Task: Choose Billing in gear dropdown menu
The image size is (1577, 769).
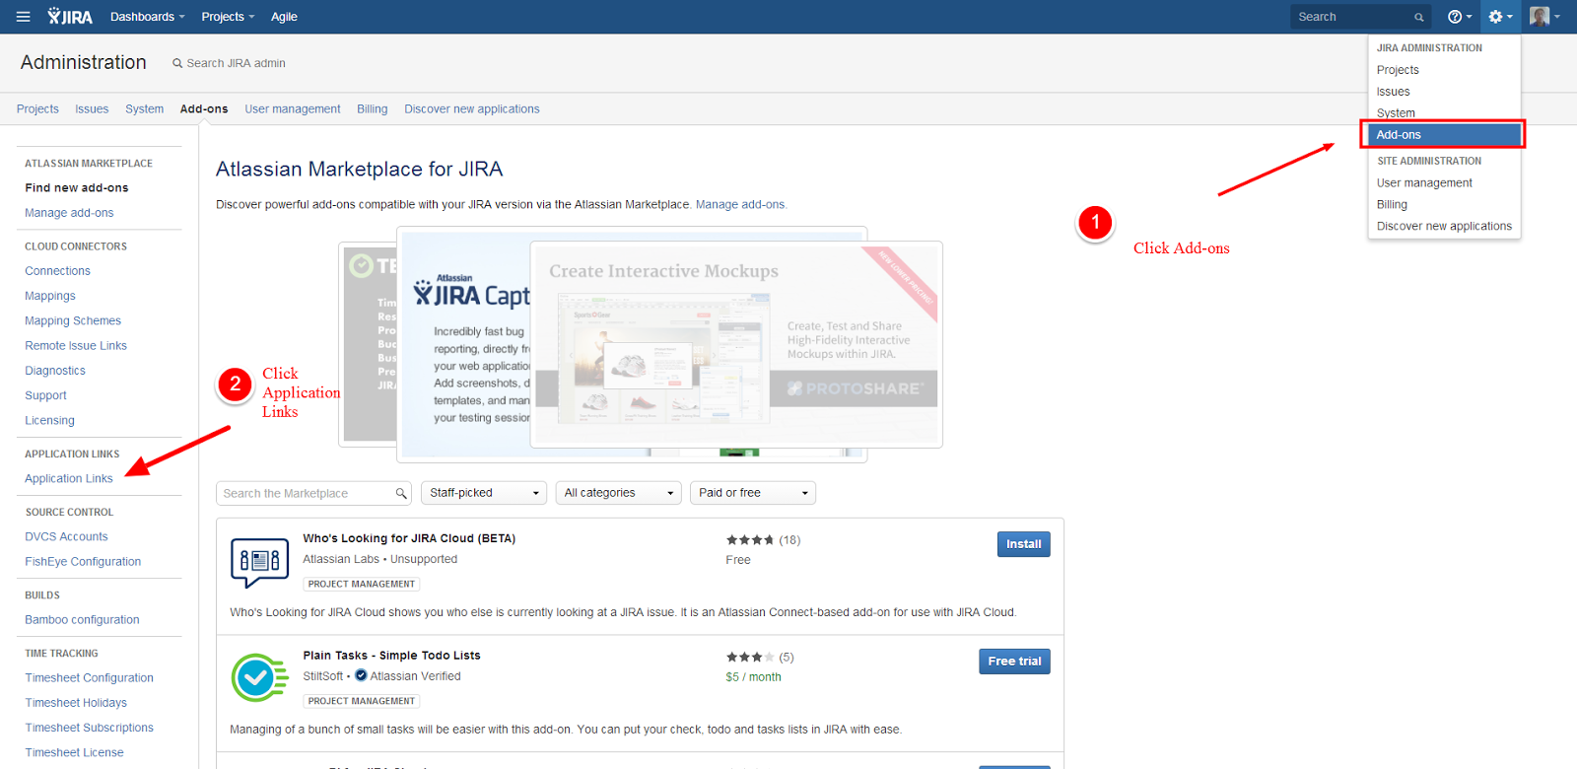Action: (x=1444, y=205)
